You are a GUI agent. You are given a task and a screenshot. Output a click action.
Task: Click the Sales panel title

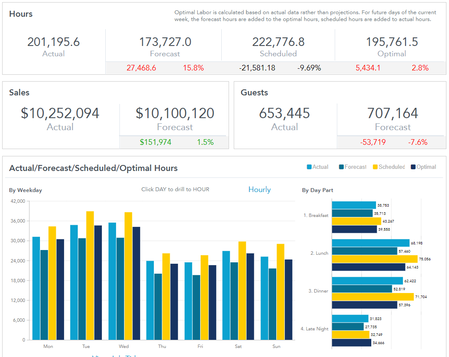tap(19, 92)
